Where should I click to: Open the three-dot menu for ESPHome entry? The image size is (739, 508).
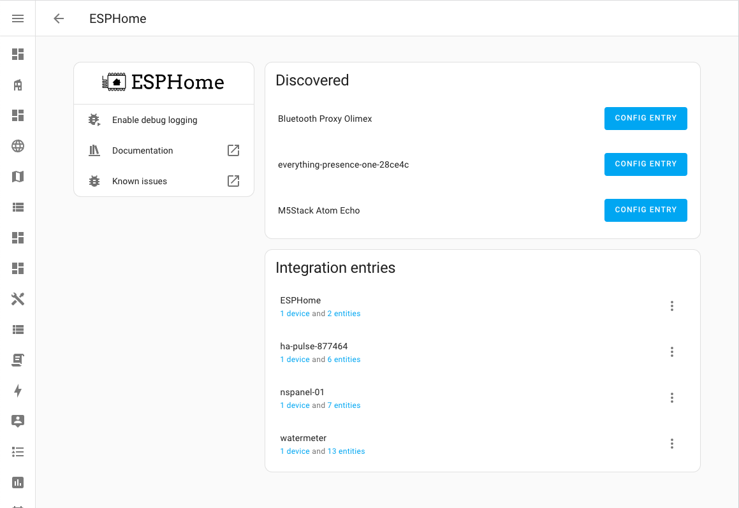(671, 306)
